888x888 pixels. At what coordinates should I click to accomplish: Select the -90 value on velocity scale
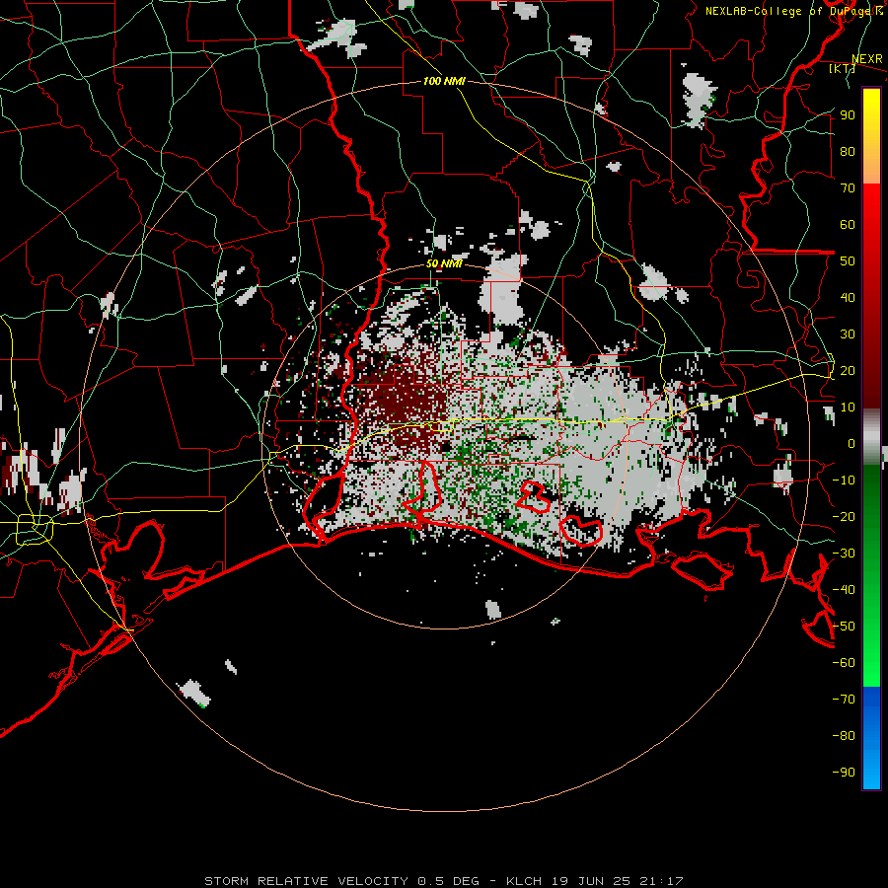pos(844,773)
